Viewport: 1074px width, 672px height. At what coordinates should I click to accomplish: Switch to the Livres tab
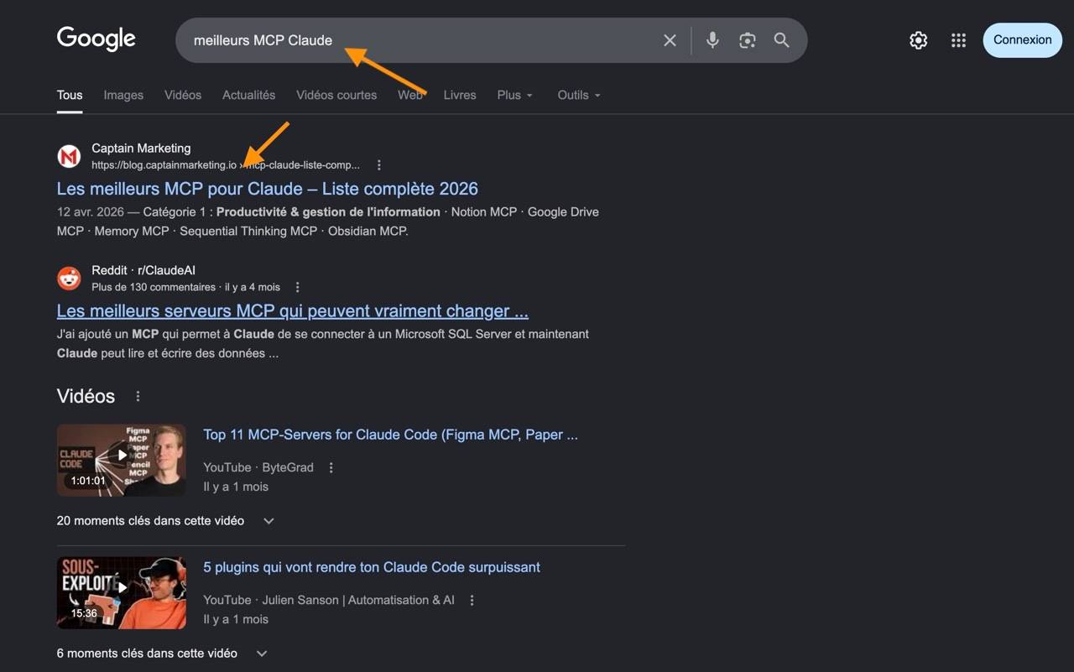[x=460, y=95]
